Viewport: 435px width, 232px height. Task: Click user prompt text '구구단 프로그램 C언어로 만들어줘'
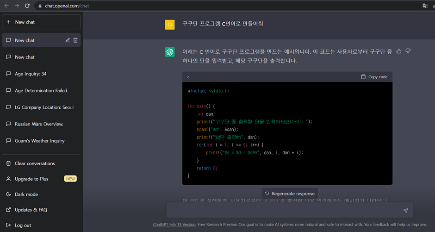223,24
